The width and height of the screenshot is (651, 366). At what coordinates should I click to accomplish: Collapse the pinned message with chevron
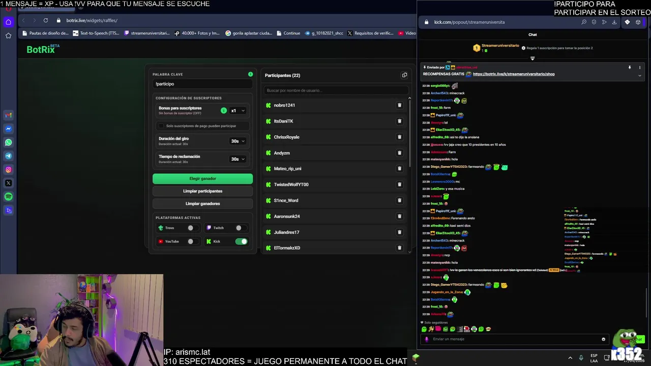(640, 75)
